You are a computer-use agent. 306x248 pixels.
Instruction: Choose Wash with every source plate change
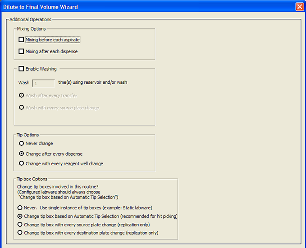pos(21,108)
